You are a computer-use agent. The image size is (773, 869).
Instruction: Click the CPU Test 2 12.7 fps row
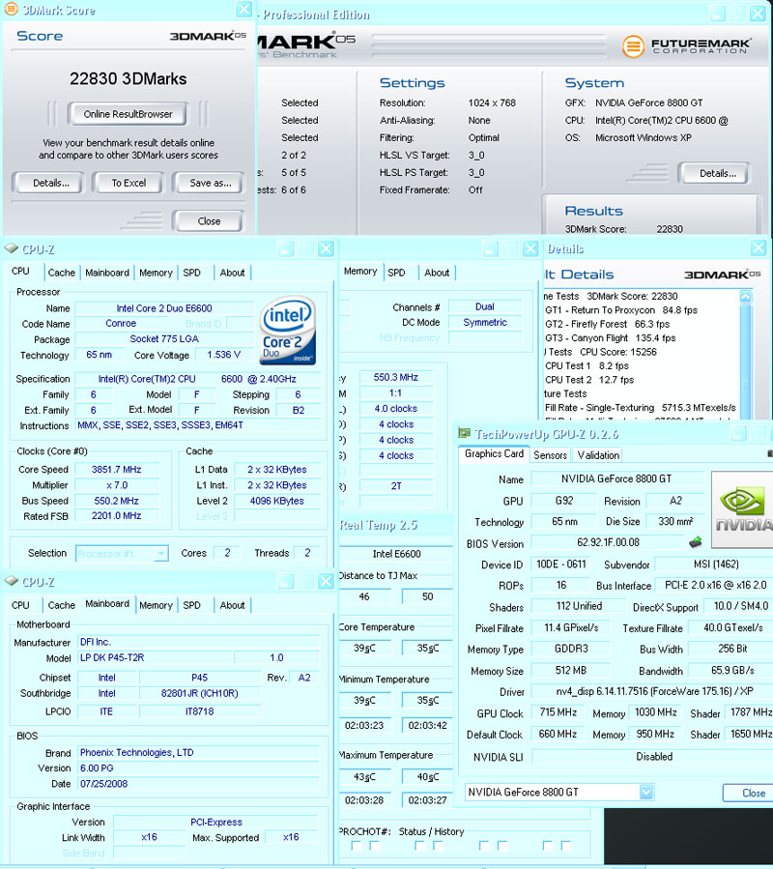point(589,380)
